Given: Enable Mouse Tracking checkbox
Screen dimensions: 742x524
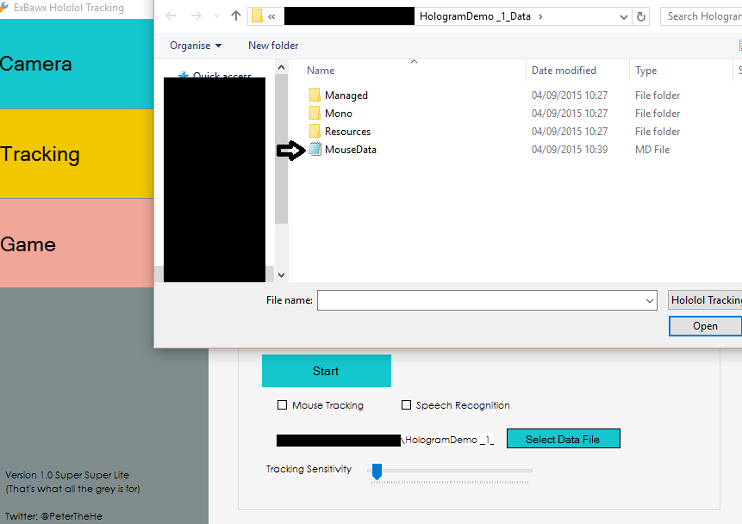Looking at the screenshot, I should pos(282,405).
